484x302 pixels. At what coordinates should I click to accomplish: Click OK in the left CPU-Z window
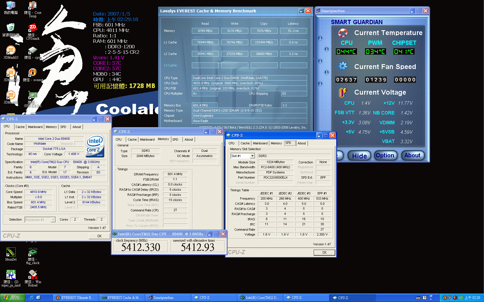(99, 236)
